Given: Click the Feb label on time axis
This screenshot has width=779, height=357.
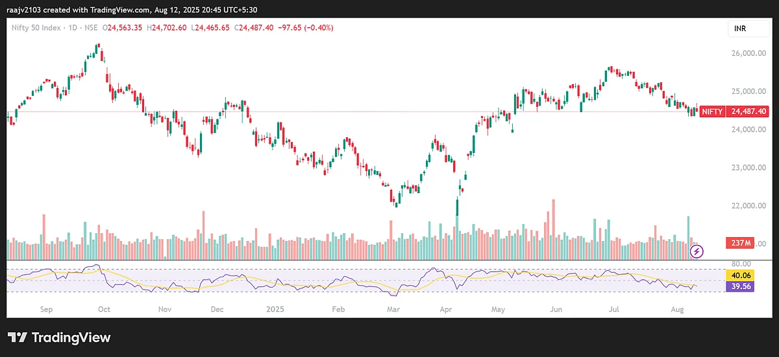Looking at the screenshot, I should point(338,310).
